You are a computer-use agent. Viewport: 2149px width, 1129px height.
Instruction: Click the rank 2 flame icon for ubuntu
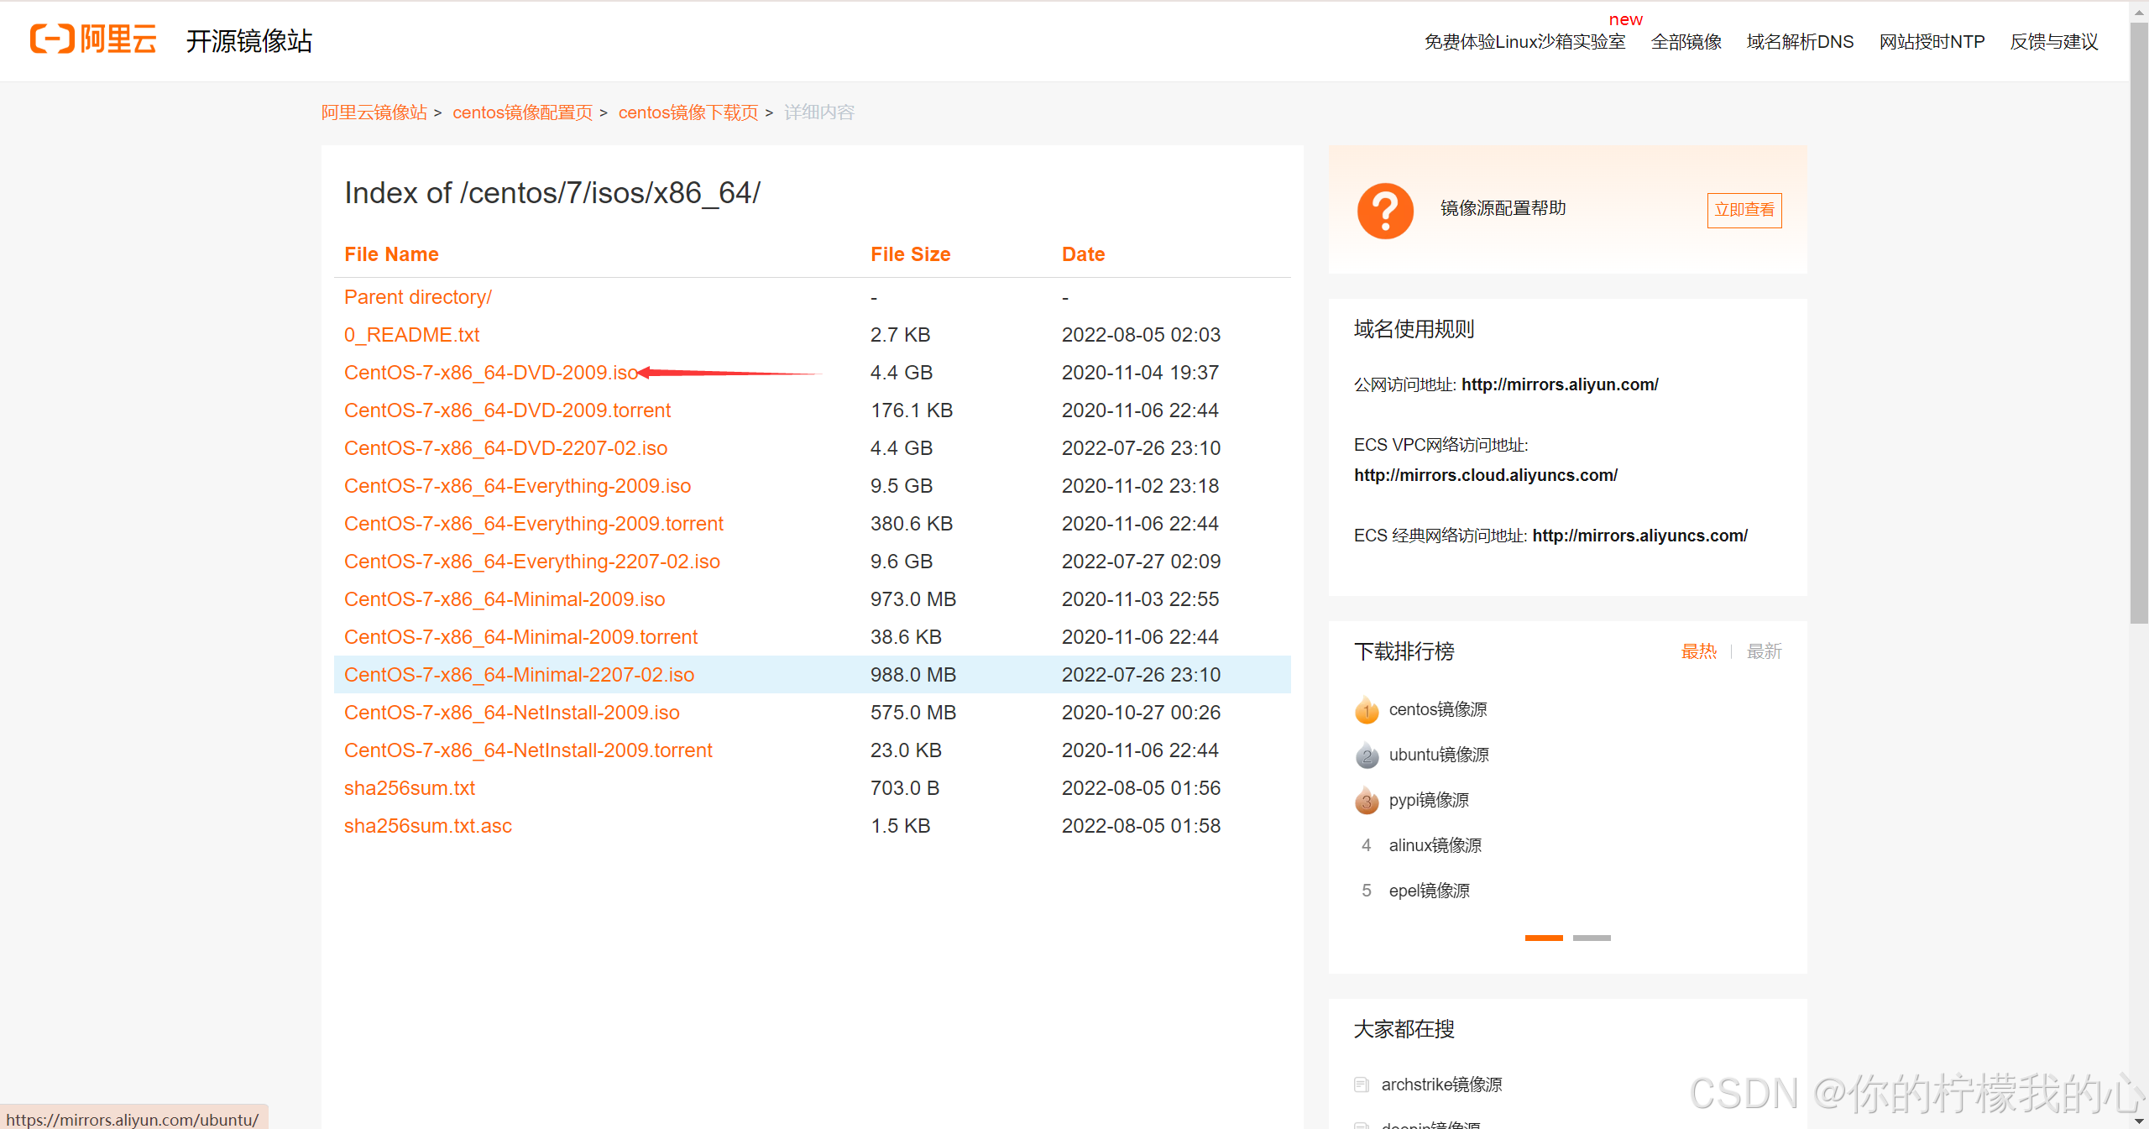(1367, 755)
